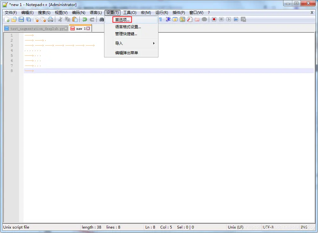This screenshot has height=233, width=318.
Task: Open the 视图(V) menu
Action: [x=61, y=13]
